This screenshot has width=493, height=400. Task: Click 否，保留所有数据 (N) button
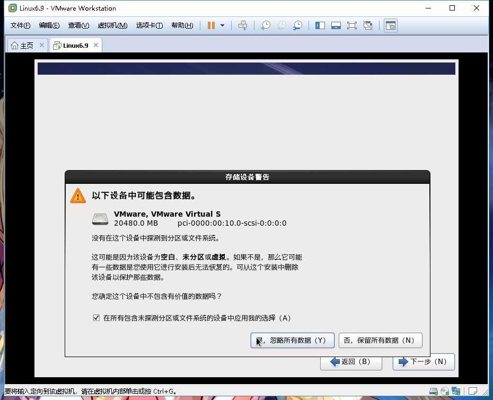381,340
